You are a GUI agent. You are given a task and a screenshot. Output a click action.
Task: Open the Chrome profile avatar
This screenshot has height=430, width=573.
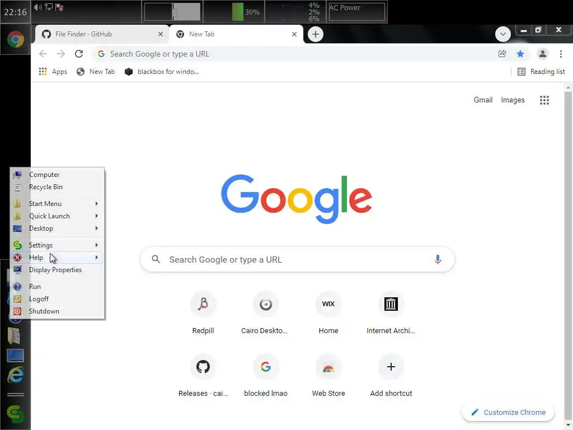(542, 54)
